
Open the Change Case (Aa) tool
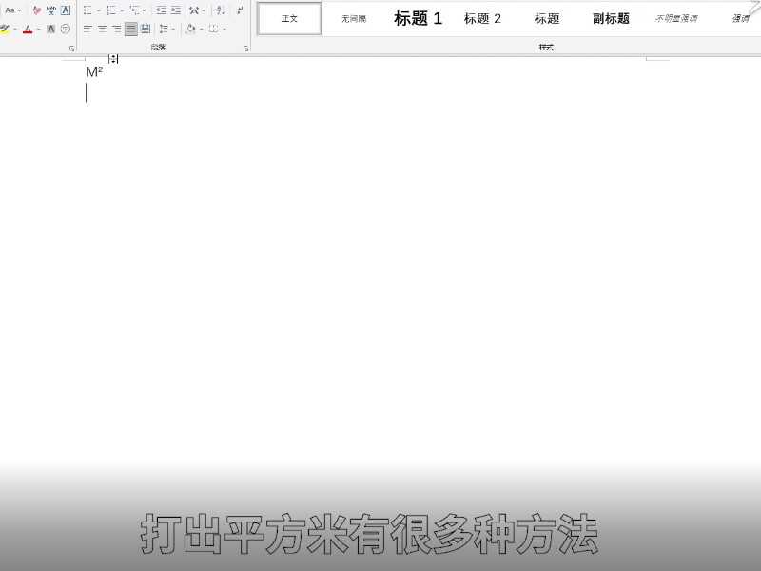[x=10, y=10]
